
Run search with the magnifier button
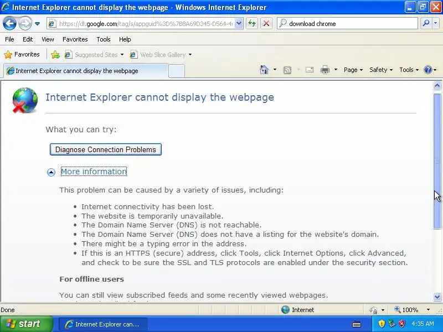(426, 23)
